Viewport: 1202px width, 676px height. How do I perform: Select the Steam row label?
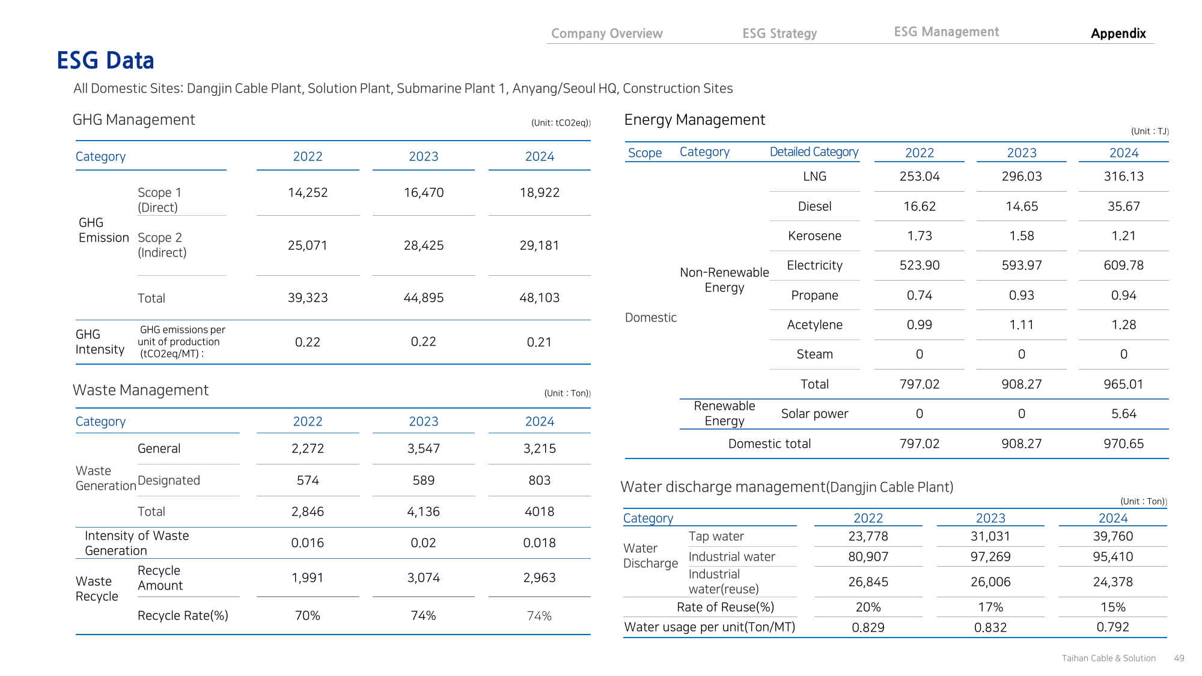click(x=815, y=354)
